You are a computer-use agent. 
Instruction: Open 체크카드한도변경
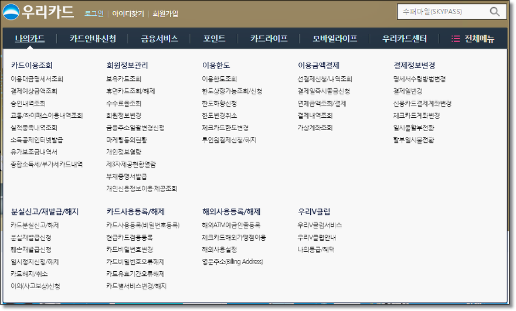225,128
